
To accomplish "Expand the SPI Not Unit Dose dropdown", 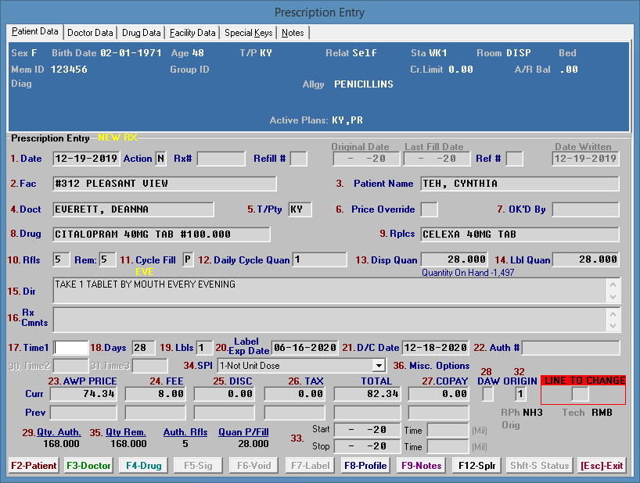I will click(x=379, y=365).
